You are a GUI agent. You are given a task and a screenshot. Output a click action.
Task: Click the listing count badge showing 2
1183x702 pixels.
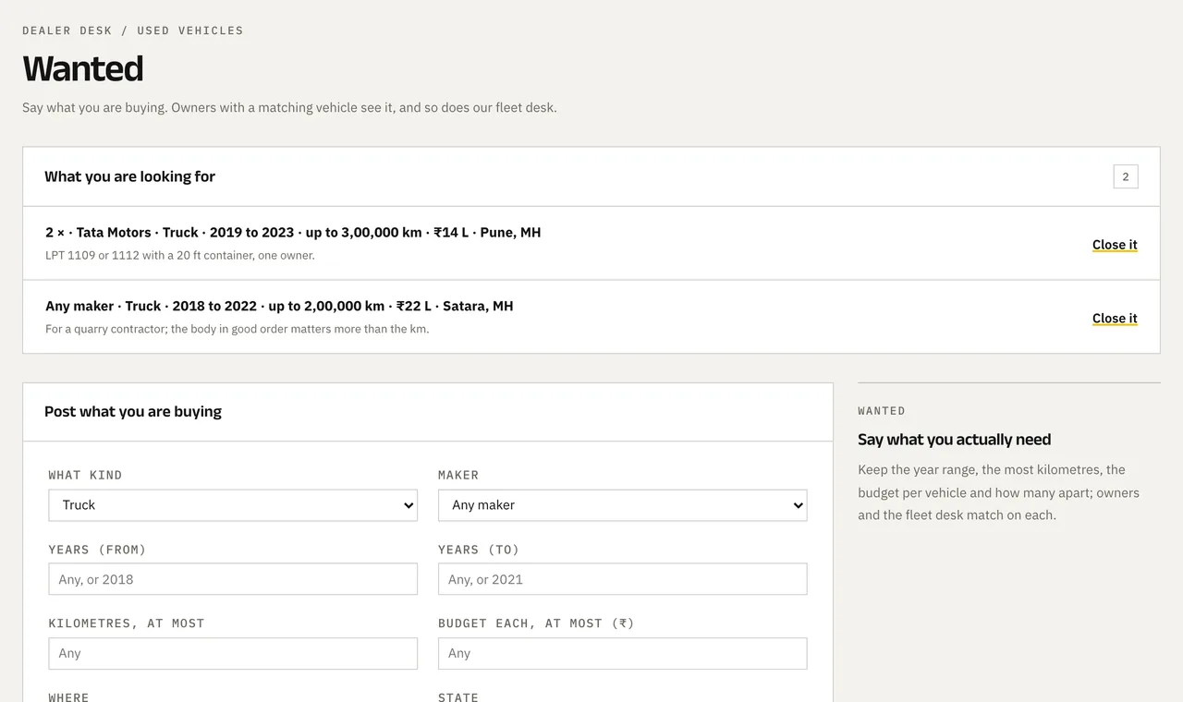(x=1126, y=176)
